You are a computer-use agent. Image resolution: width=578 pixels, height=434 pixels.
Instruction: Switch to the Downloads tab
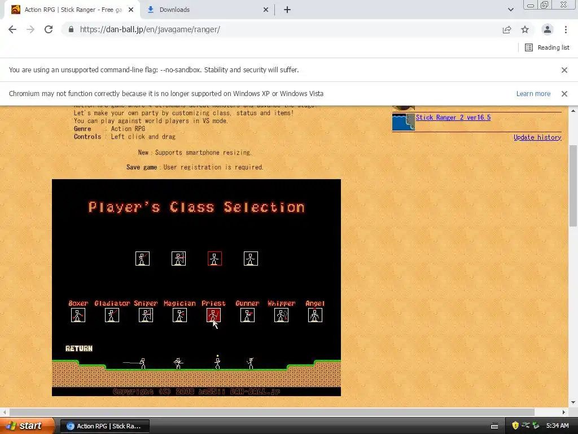pyautogui.click(x=207, y=10)
